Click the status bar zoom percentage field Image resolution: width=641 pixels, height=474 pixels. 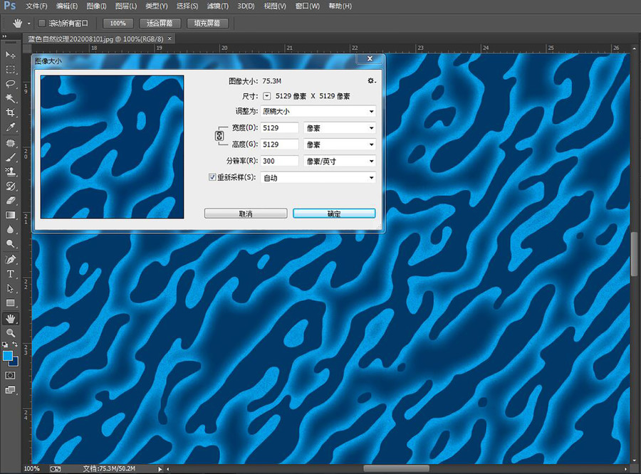[32, 469]
